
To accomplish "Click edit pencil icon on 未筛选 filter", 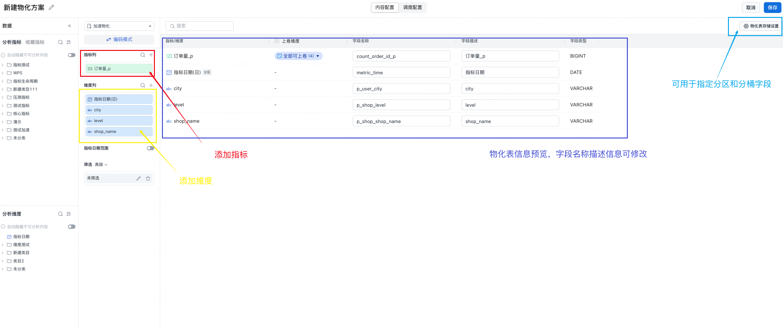I will (138, 178).
